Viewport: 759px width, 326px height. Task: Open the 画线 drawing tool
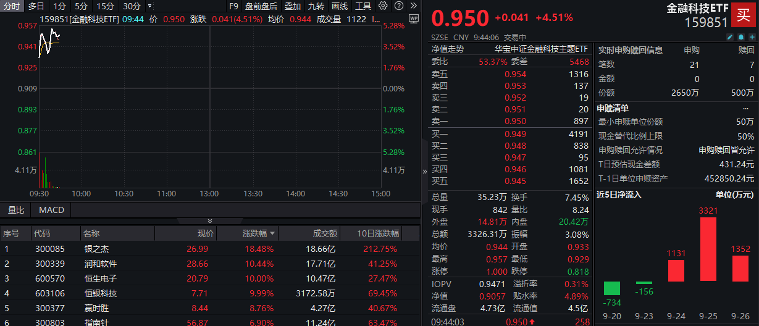coord(340,6)
